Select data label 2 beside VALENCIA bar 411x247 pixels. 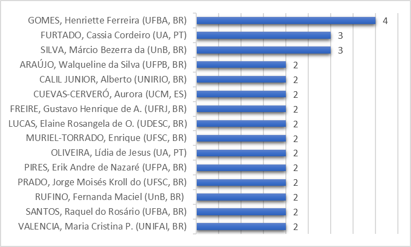(295, 226)
